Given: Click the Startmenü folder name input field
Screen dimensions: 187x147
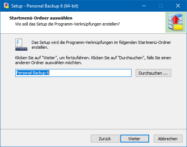Looking at the screenshot, I should coord(73,73).
